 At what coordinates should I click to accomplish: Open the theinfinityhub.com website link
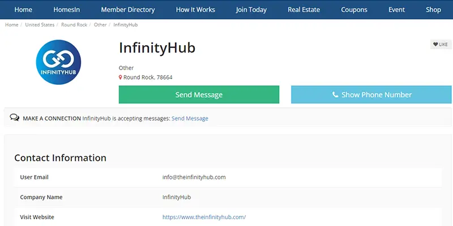[204, 217]
